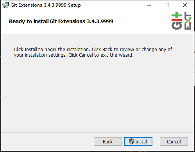Click the installation instructions paragraph
Screen dimensions: 195x152
pyautogui.click(x=93, y=52)
